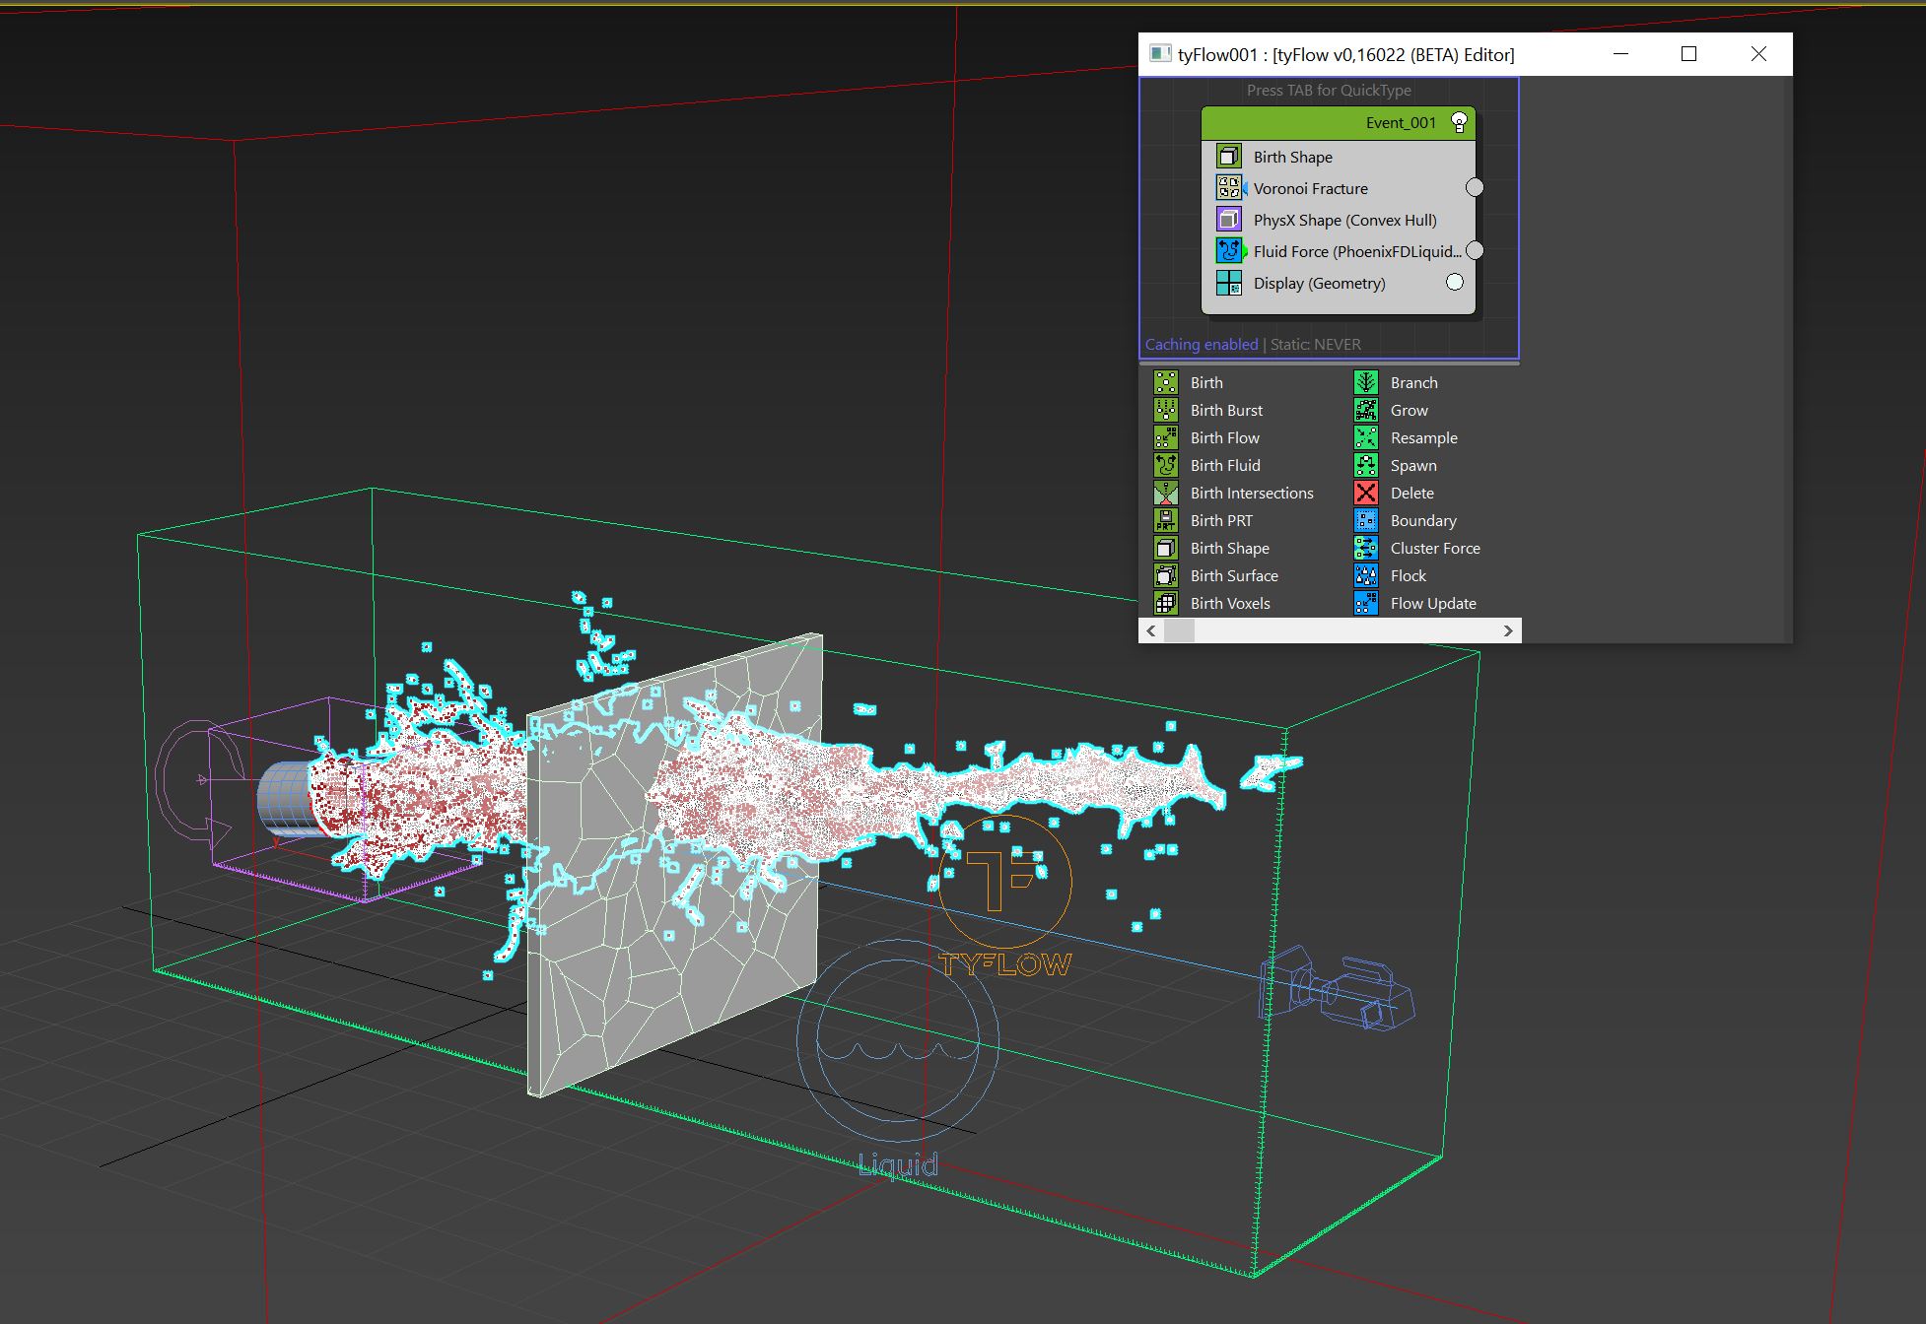This screenshot has width=1926, height=1324.
Task: Choose the Birth PRT operator icon
Action: 1166,520
